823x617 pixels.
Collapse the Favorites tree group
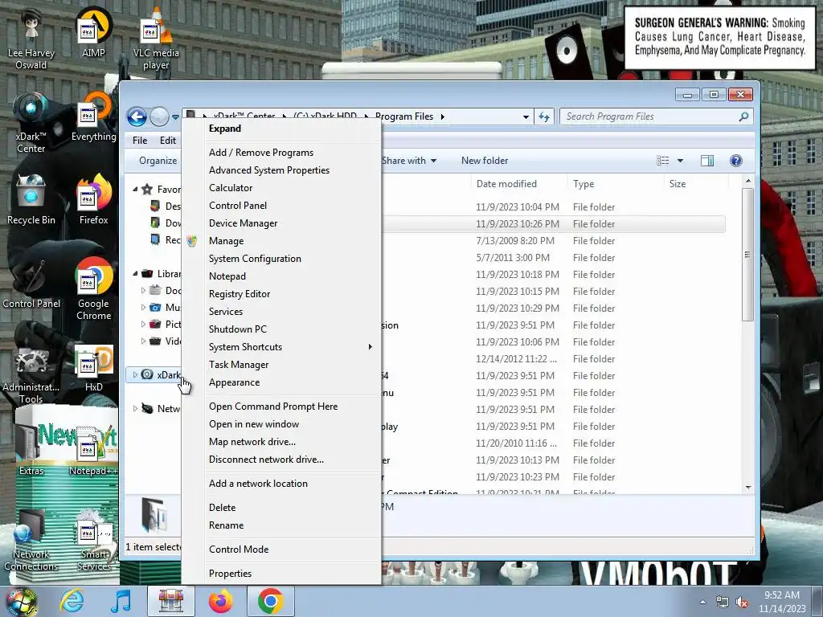point(135,189)
